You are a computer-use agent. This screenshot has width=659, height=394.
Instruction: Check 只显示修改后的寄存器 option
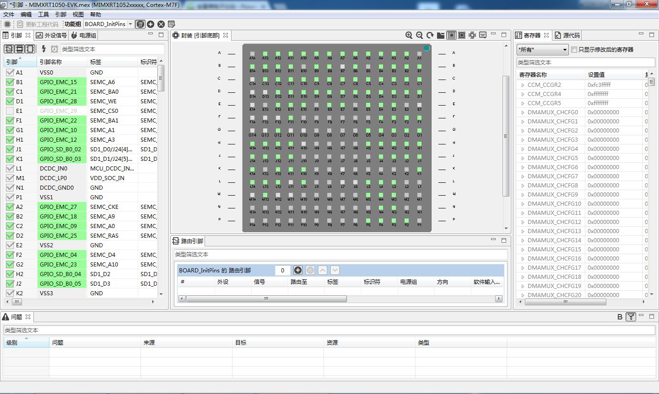coord(574,49)
